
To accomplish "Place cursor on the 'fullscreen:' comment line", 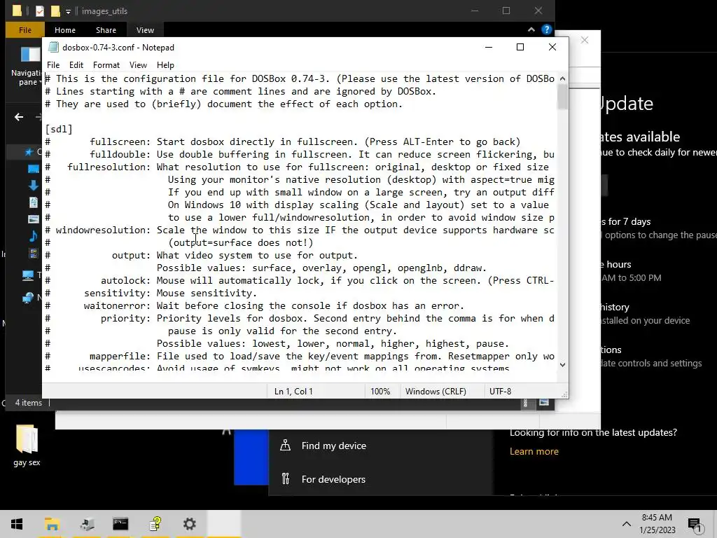I will point(283,142).
